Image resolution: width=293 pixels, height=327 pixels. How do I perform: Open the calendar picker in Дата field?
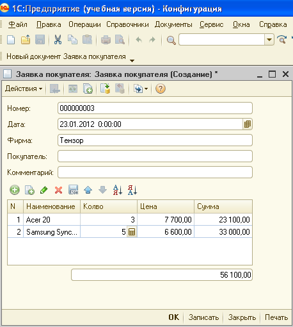pos(248,124)
